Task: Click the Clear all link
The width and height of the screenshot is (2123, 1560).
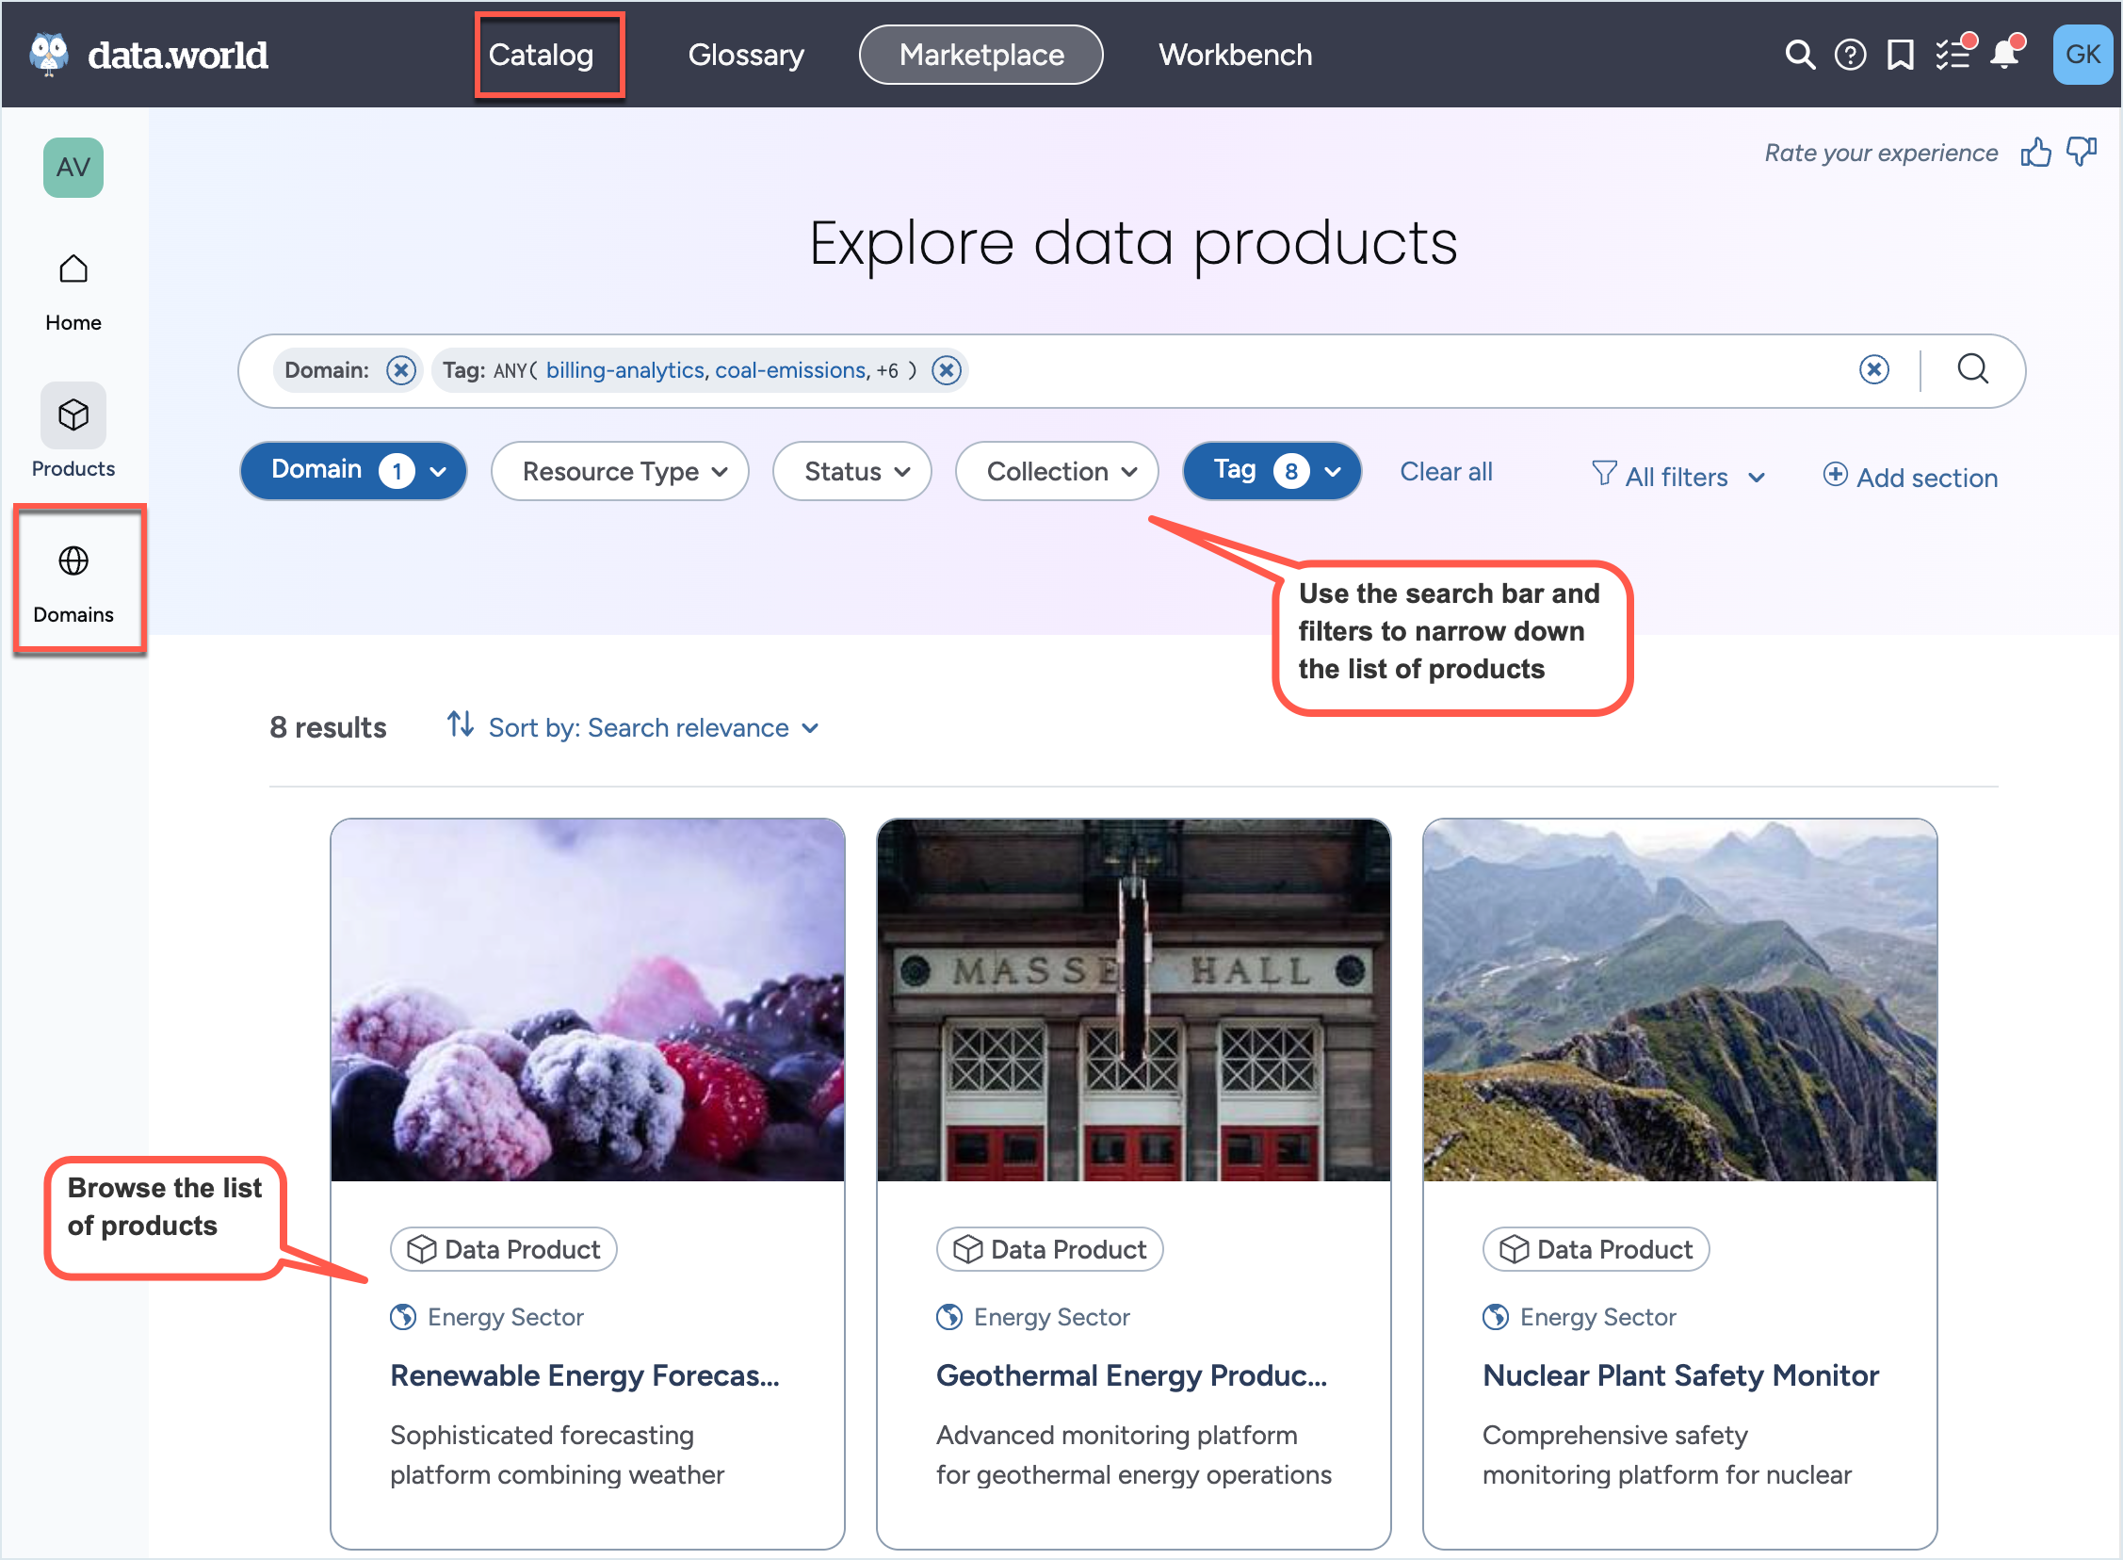Action: point(1445,471)
